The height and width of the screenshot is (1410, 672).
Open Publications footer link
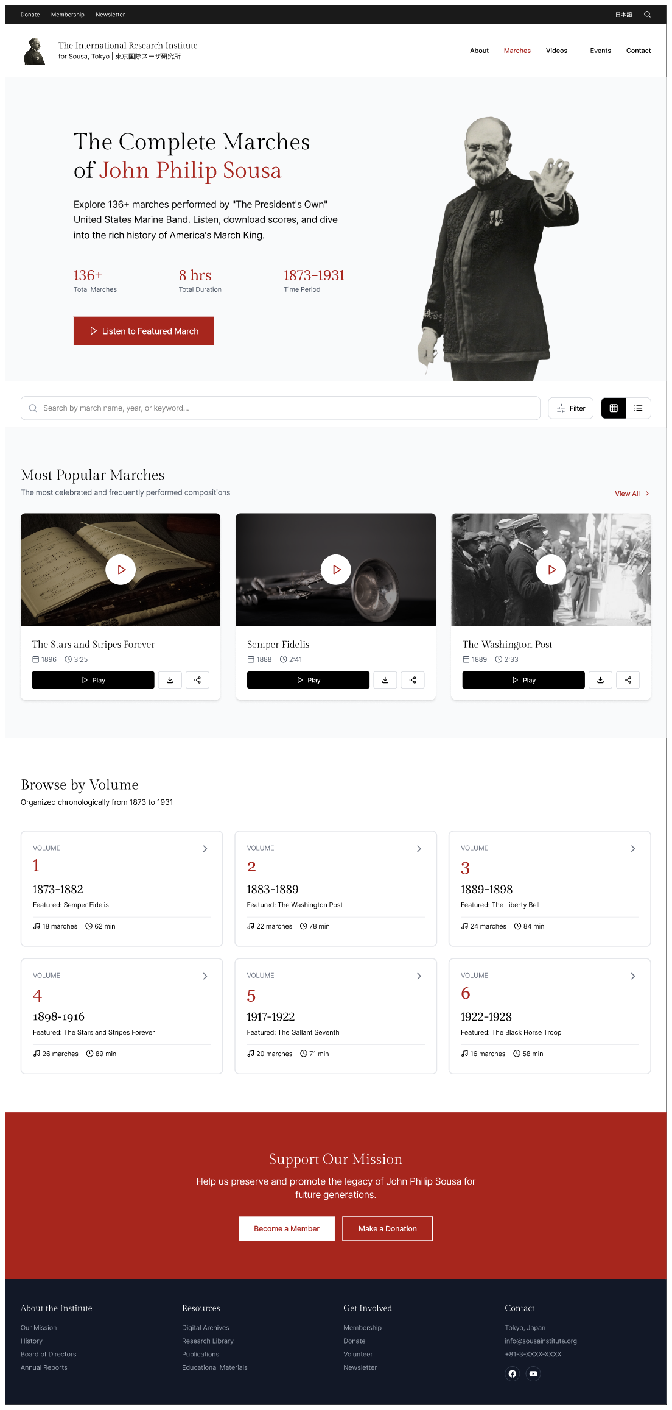point(200,1355)
